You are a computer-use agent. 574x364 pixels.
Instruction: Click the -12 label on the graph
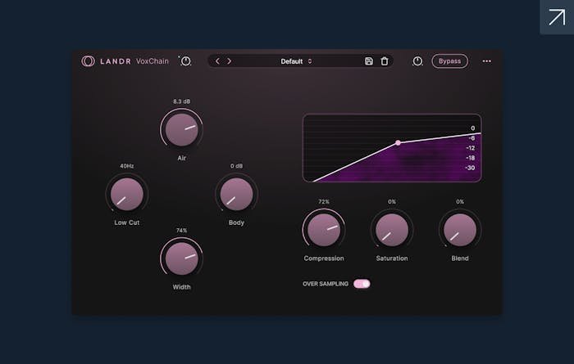click(471, 148)
